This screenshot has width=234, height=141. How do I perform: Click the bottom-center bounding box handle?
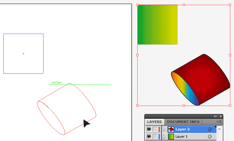(x=184, y=106)
